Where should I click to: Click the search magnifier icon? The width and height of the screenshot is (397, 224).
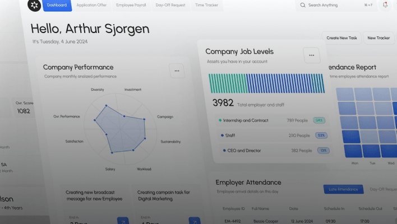[x=303, y=5]
